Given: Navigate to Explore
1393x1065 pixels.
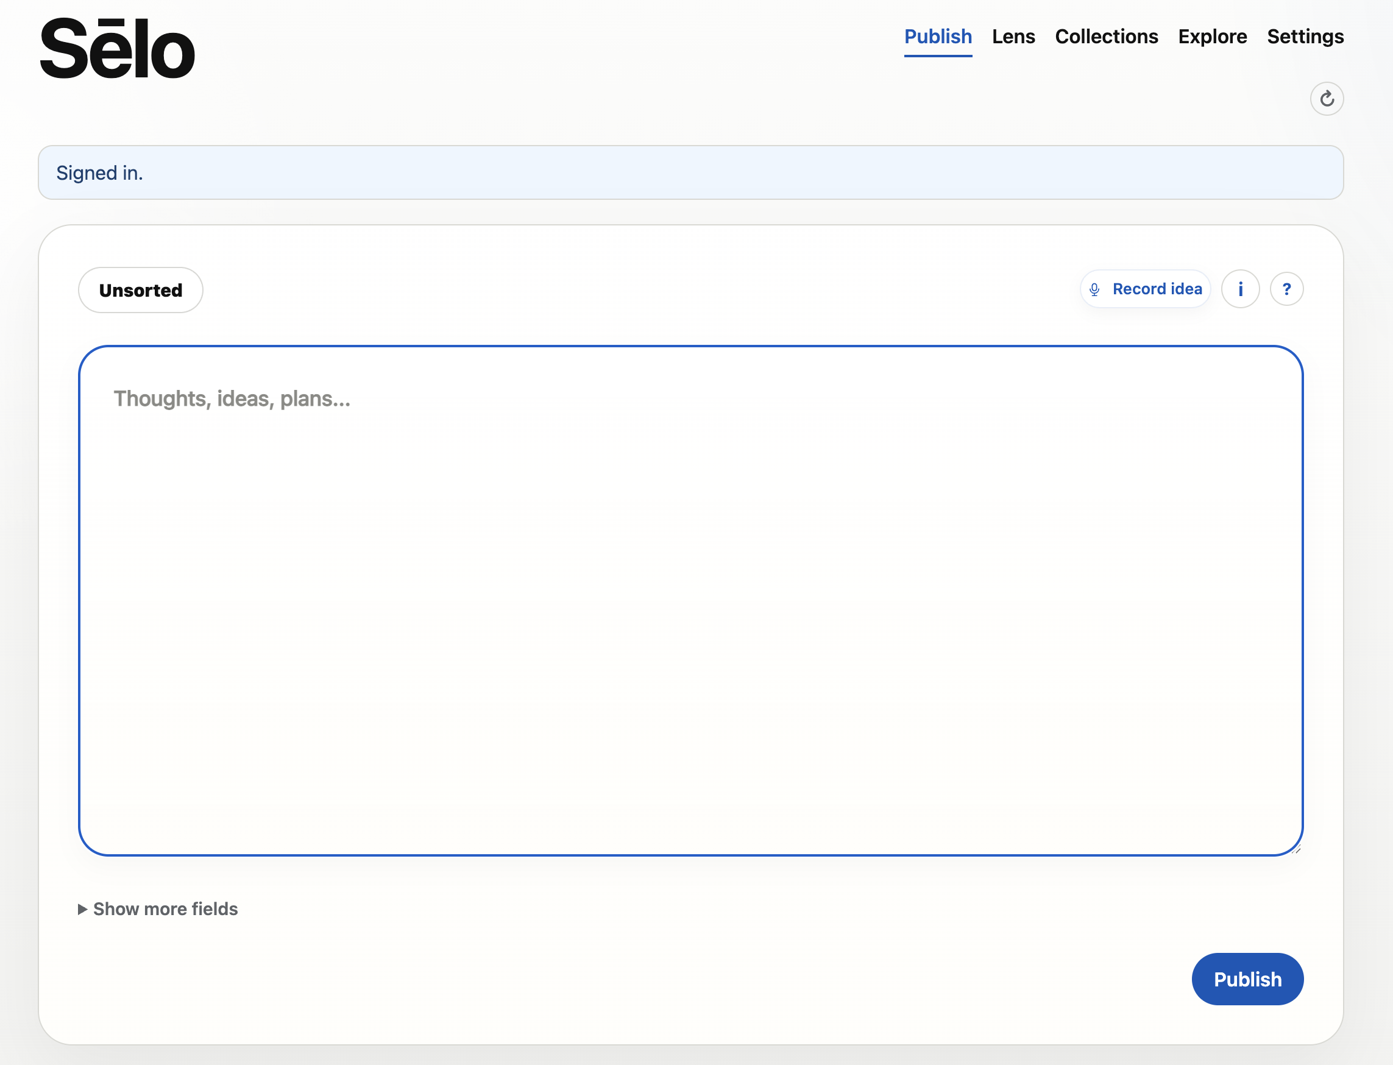Looking at the screenshot, I should pos(1212,37).
